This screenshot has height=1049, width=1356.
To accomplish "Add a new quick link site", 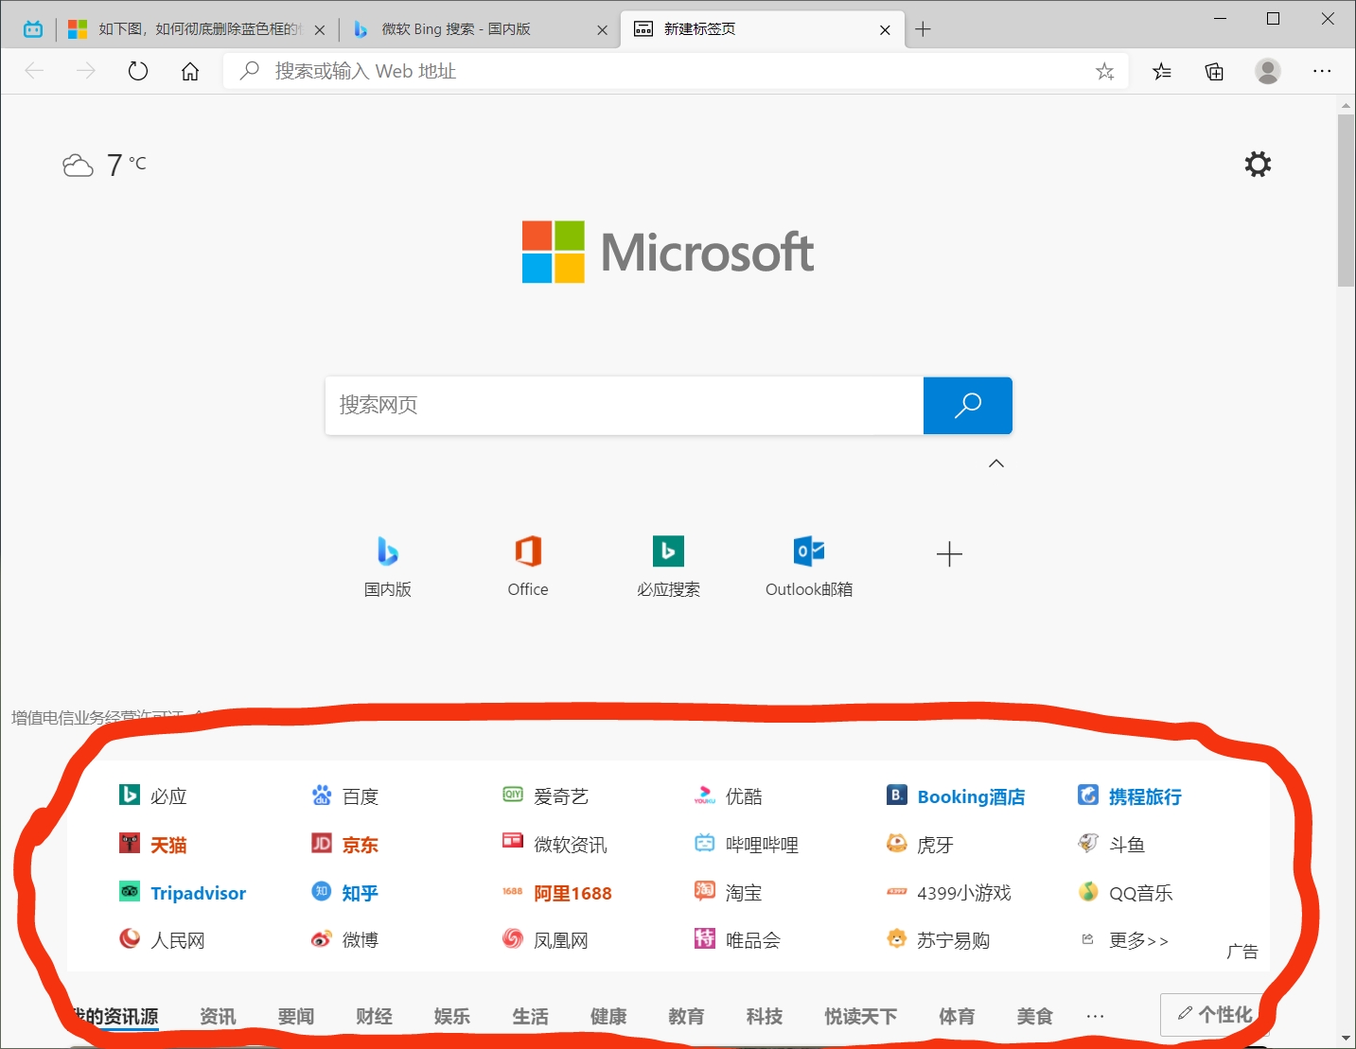I will pyautogui.click(x=949, y=554).
